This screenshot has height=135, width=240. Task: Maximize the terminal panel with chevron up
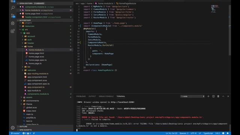coord(223,96)
